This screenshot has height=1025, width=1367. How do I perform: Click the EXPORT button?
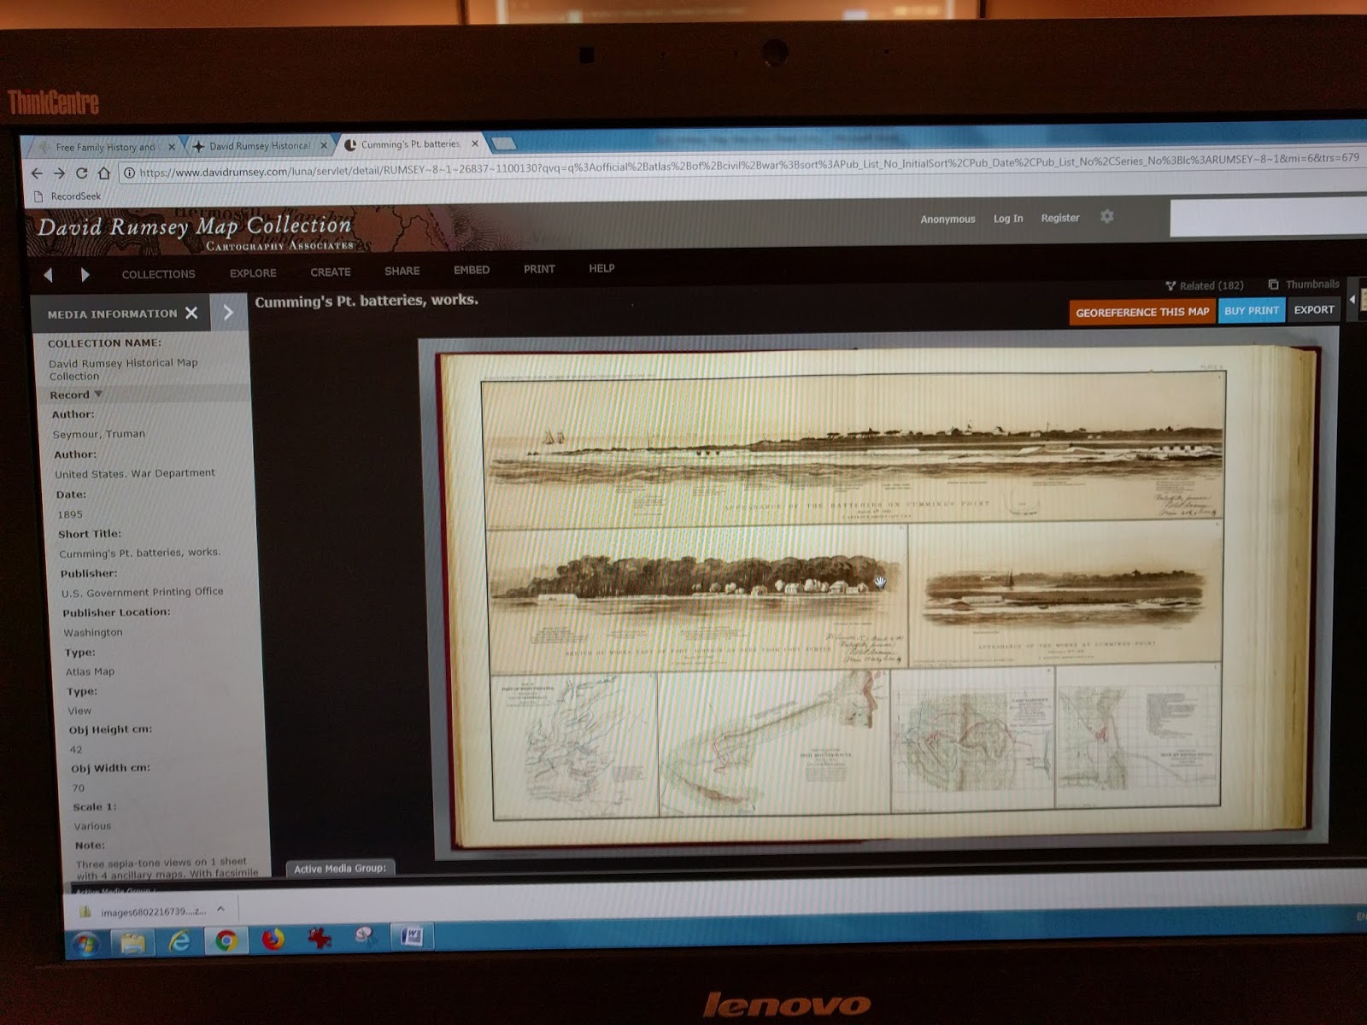[1313, 310]
